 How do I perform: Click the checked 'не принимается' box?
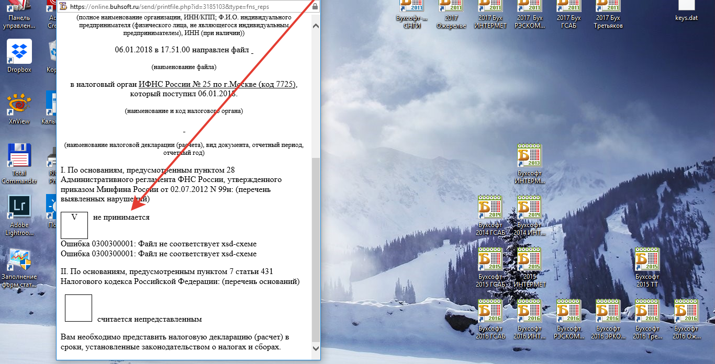pos(74,225)
